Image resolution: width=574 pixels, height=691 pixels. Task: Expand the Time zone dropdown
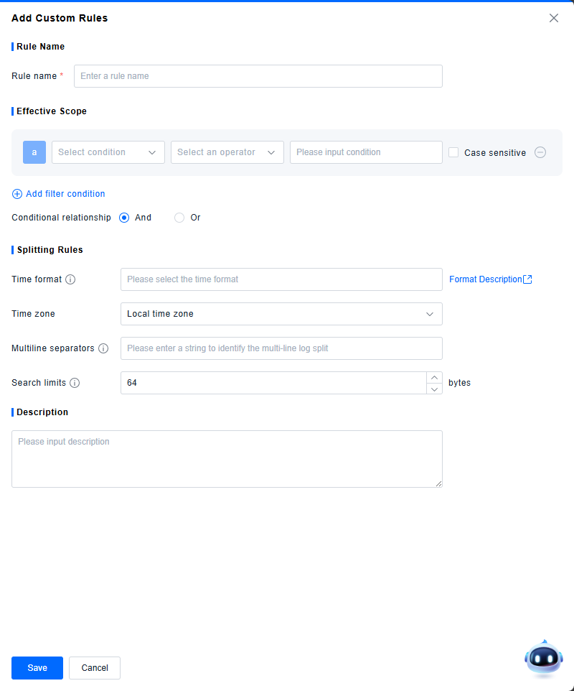pos(281,314)
